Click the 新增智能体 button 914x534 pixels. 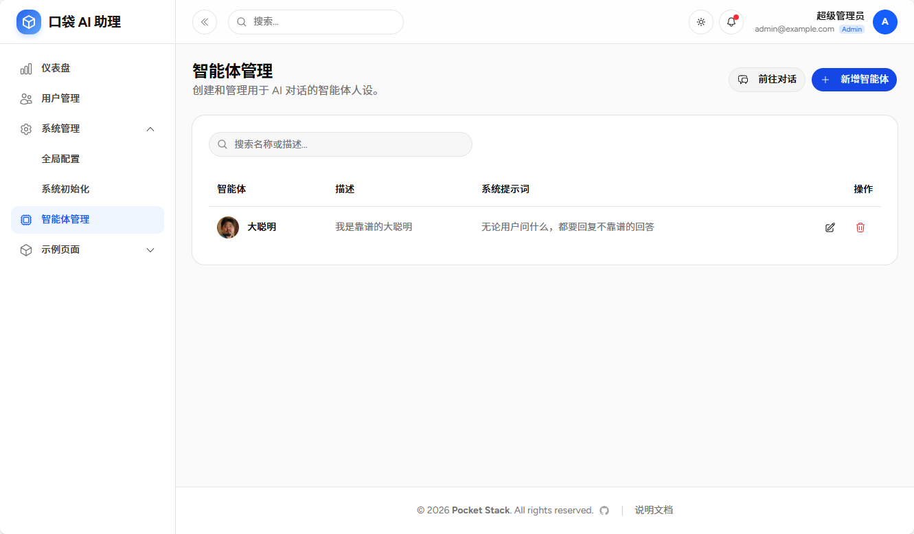coord(854,80)
